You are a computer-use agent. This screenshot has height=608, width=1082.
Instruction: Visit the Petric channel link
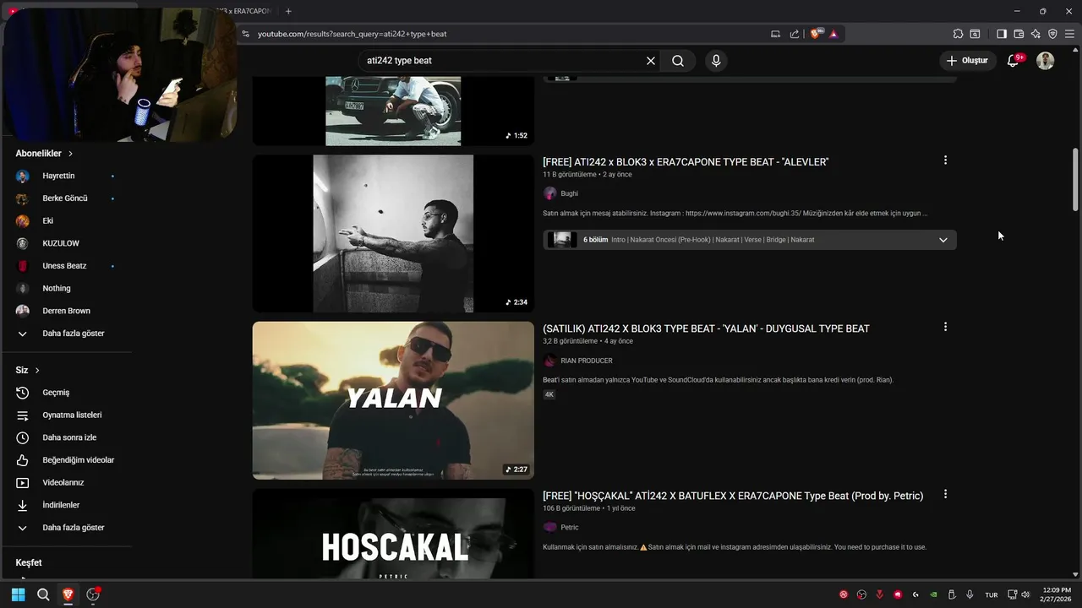tap(569, 527)
